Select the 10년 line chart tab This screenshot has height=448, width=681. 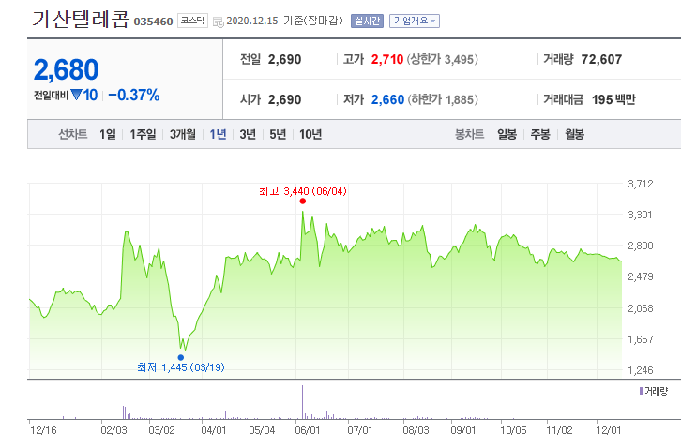[310, 134]
